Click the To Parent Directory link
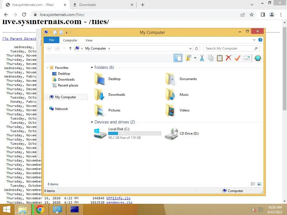The image size is (287, 215). point(19,39)
